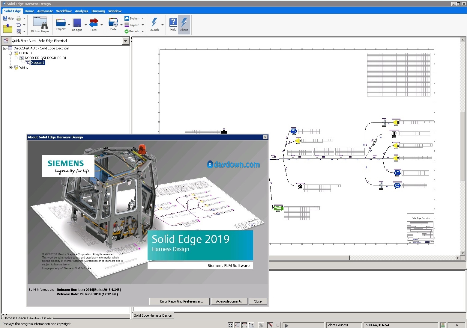Click the green user icon beside EN

(x=443, y=325)
